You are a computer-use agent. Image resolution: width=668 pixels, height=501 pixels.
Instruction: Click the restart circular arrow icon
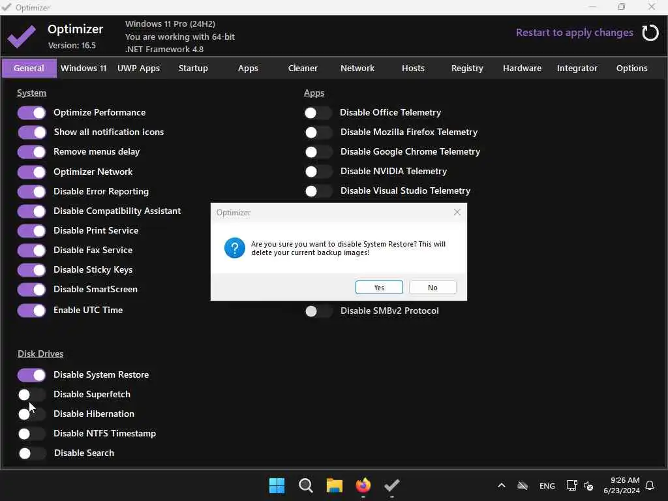pyautogui.click(x=650, y=33)
